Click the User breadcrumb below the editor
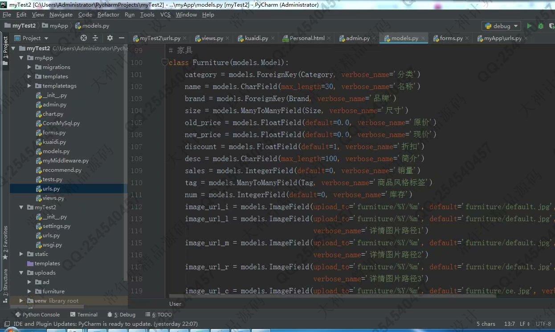Screen dimensions: 555x332 point(175,304)
